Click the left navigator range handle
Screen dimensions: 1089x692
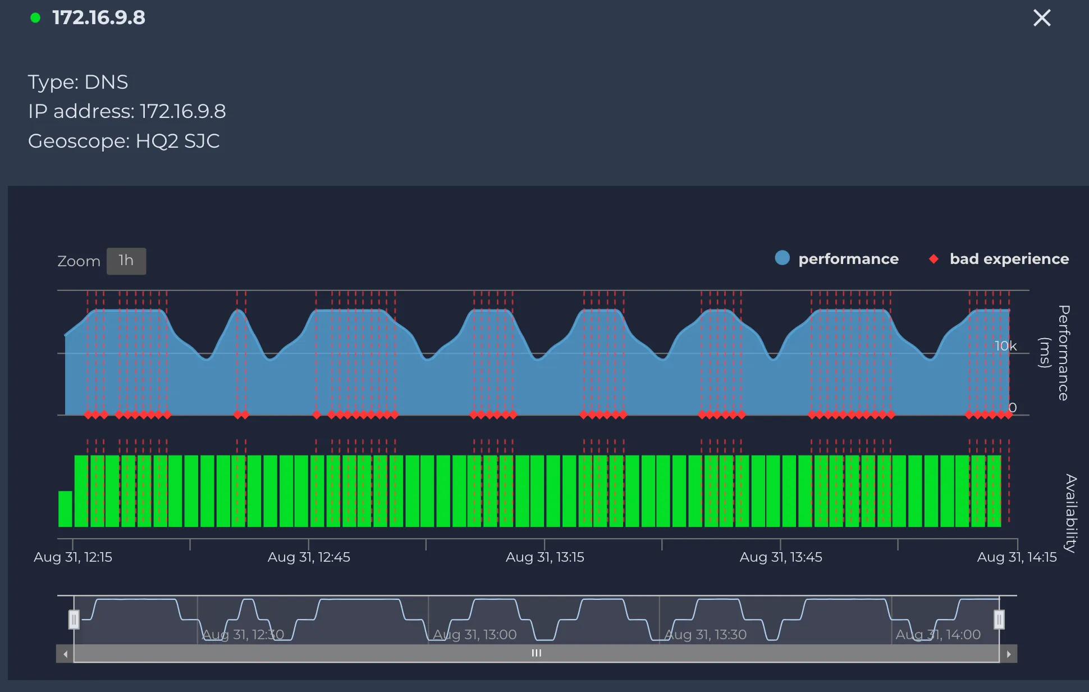coord(74,620)
